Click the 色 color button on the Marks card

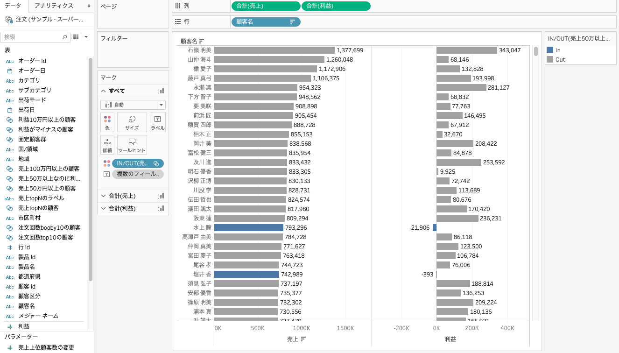[107, 122]
